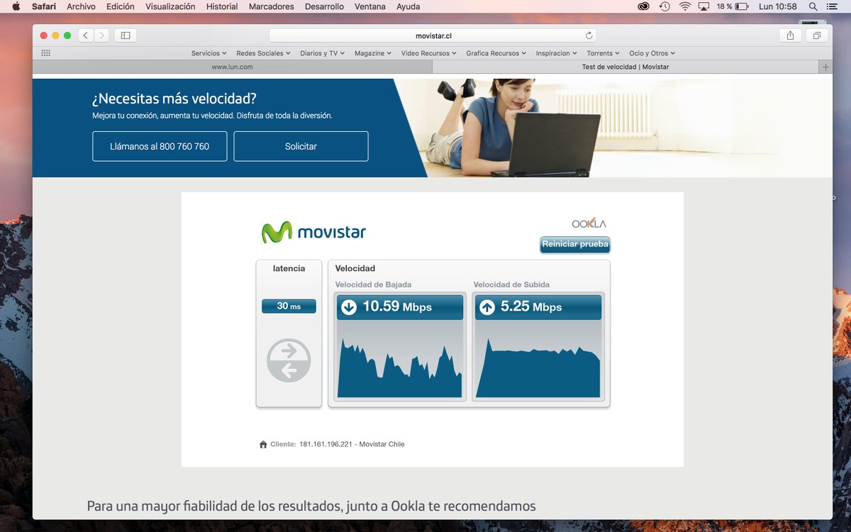Click the Solicitar button
Viewport: 851px width, 532px height.
coord(301,146)
